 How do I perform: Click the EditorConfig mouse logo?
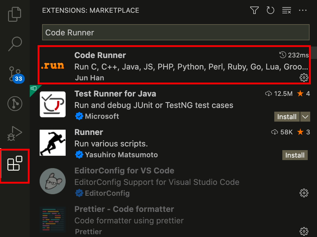53,181
